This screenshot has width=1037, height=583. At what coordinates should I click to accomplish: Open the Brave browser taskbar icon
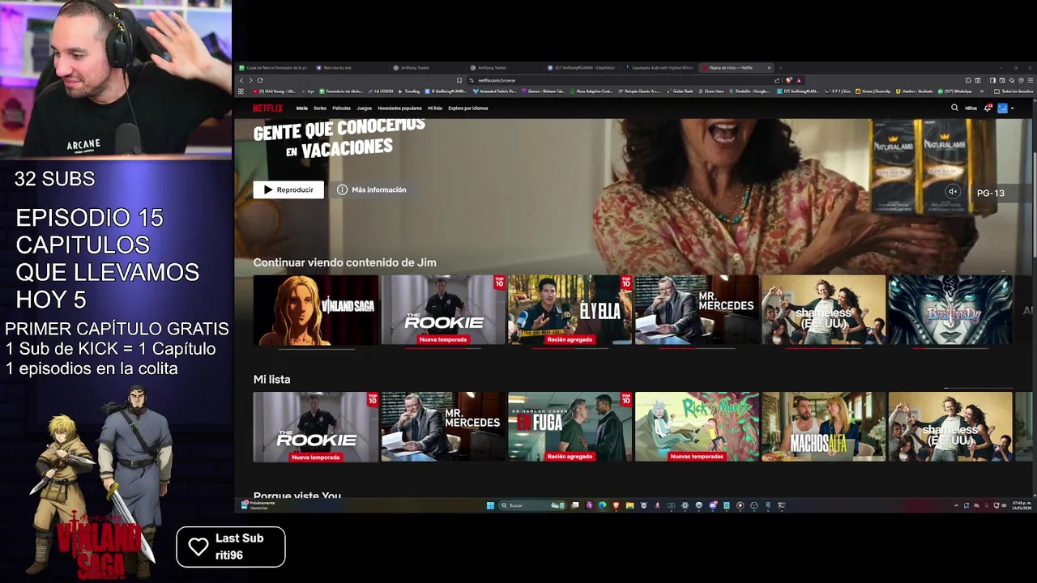point(616,505)
